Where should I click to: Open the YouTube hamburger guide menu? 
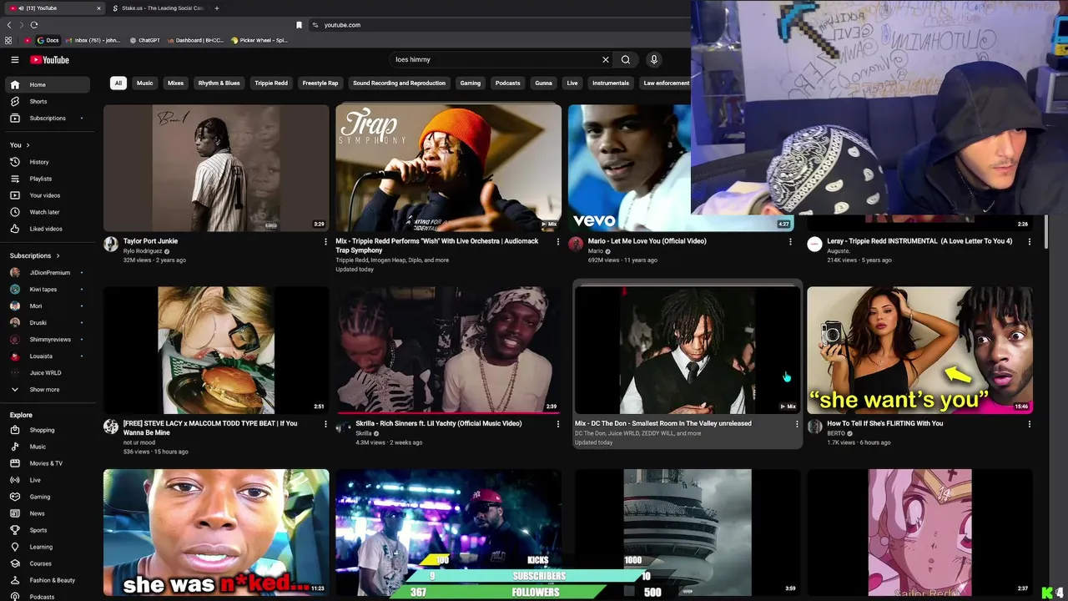click(x=14, y=60)
